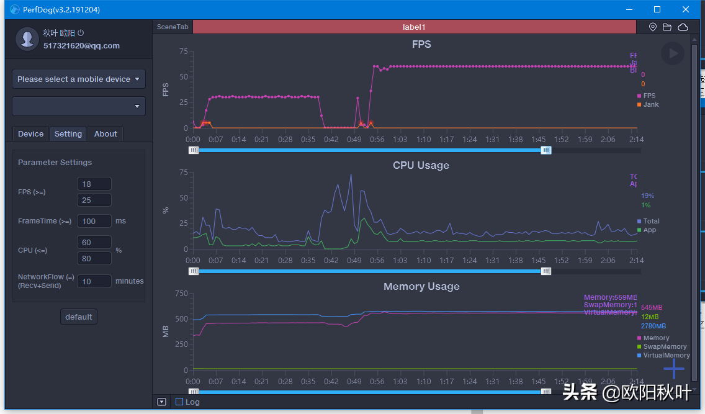Image resolution: width=705 pixels, height=414 pixels.
Task: Click the cloud upload icon
Action: click(x=683, y=27)
